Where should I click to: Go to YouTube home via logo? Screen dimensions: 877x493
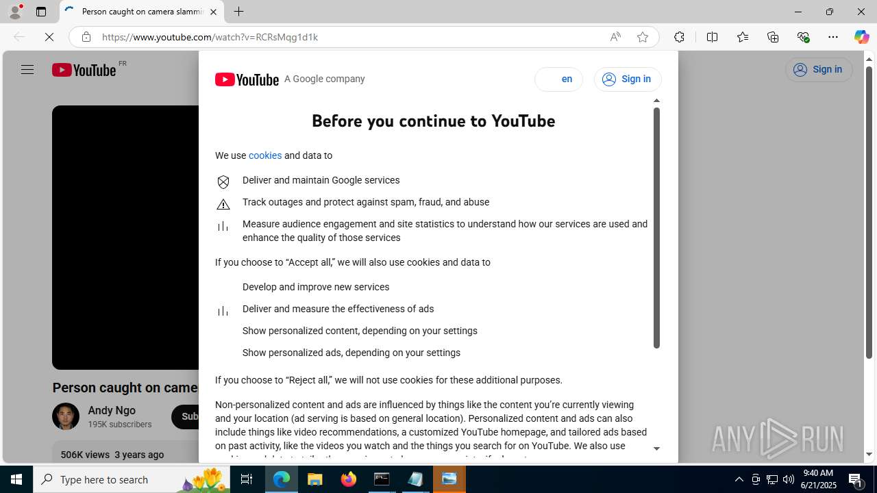coord(84,70)
